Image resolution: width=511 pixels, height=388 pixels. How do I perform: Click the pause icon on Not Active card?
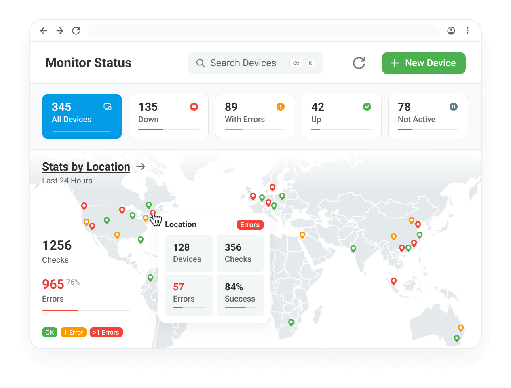(454, 107)
